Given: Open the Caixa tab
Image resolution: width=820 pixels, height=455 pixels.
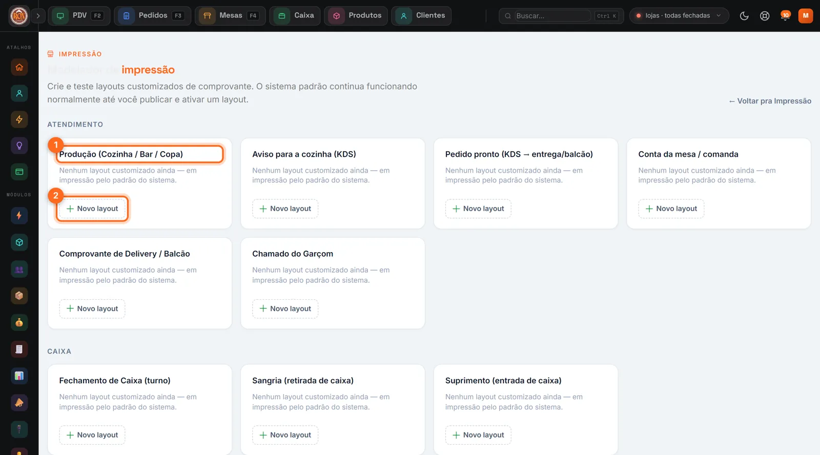Looking at the screenshot, I should point(295,16).
